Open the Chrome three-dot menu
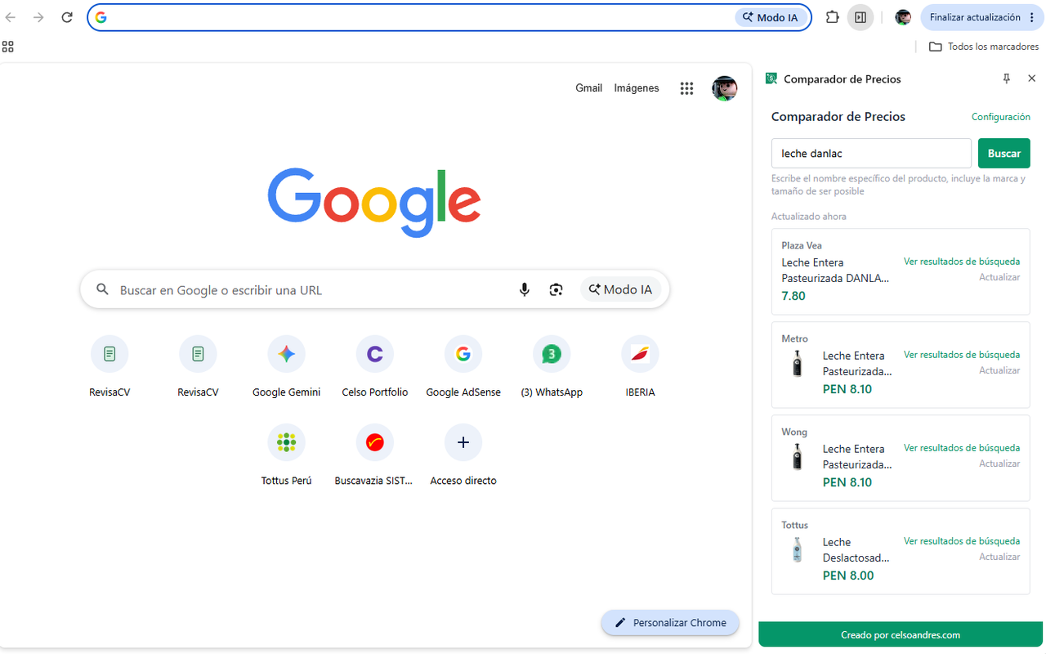The height and width of the screenshot is (654, 1046). (x=1031, y=17)
